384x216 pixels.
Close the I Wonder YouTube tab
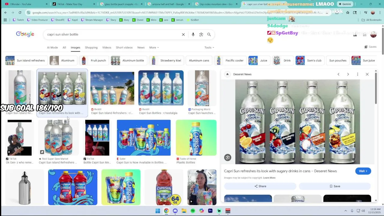pyautogui.click(x=46, y=4)
